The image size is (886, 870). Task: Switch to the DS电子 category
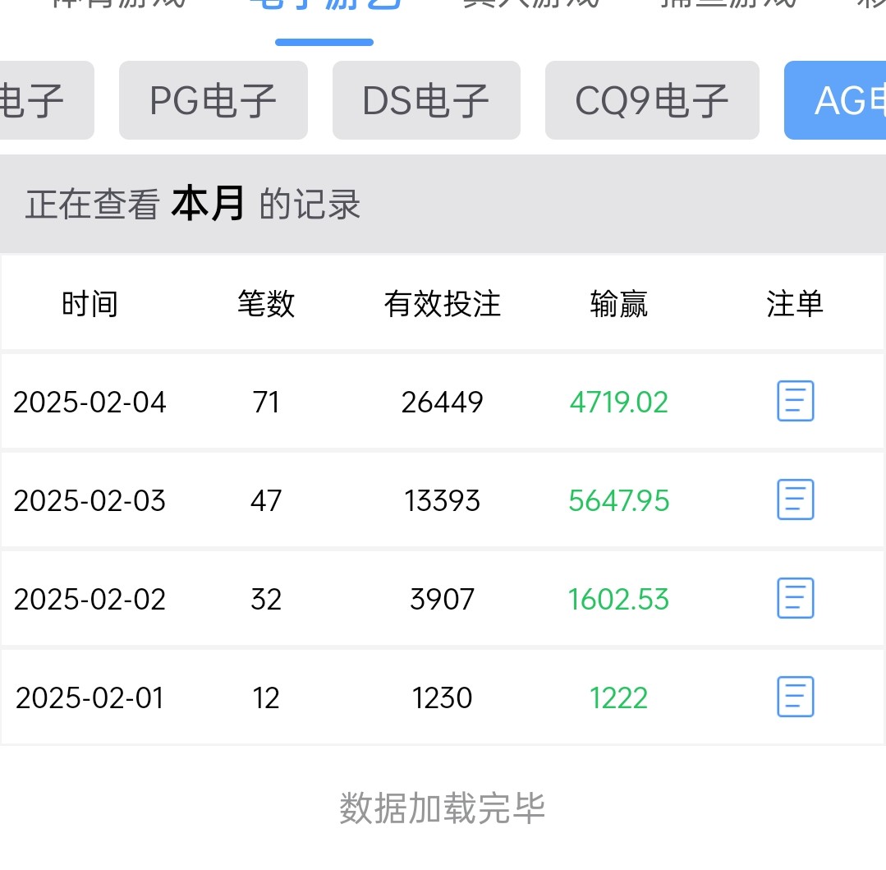425,100
